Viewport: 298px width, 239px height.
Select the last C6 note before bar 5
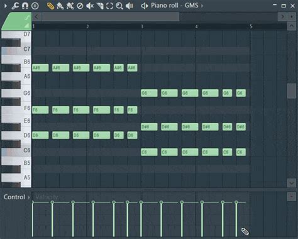click(x=241, y=152)
